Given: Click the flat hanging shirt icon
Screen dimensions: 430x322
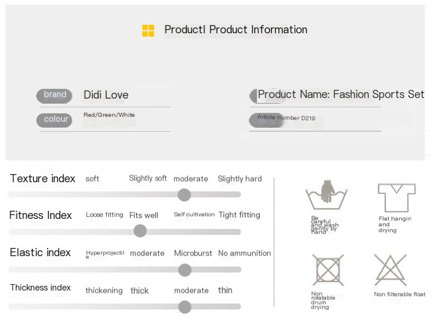Looking at the screenshot, I should tap(396, 198).
